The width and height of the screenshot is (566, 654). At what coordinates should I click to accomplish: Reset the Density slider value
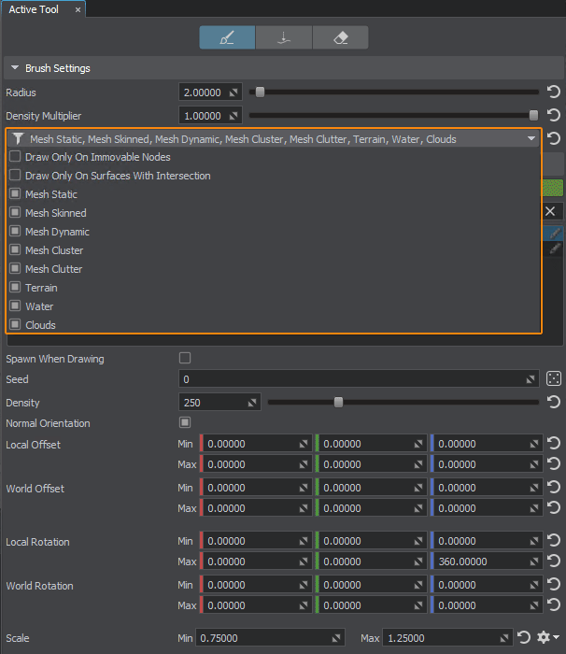(x=553, y=403)
